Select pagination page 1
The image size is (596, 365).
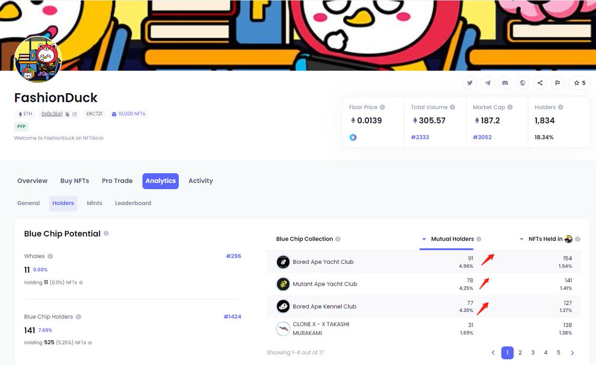(x=508, y=353)
